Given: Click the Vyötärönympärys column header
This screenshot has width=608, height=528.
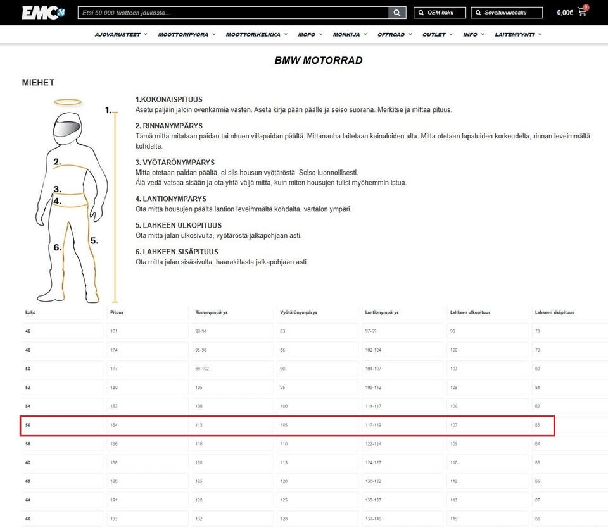Looking at the screenshot, I should [x=298, y=312].
